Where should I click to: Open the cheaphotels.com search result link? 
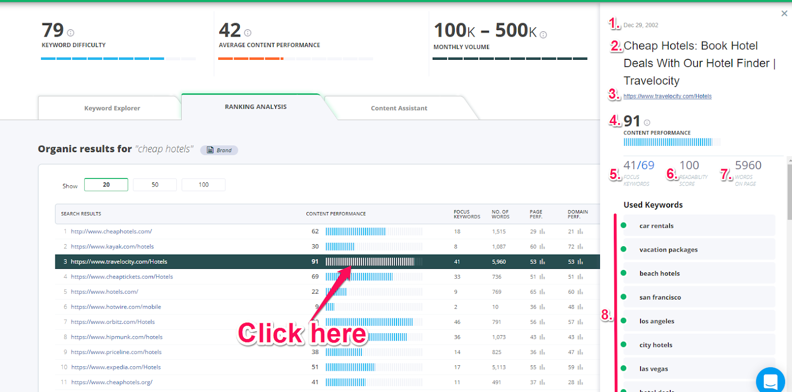[111, 231]
